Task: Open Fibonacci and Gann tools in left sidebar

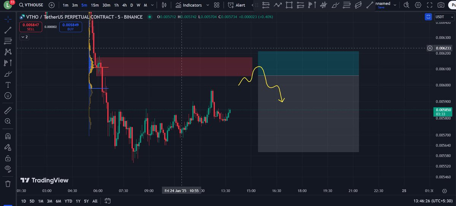Action: (8, 41)
